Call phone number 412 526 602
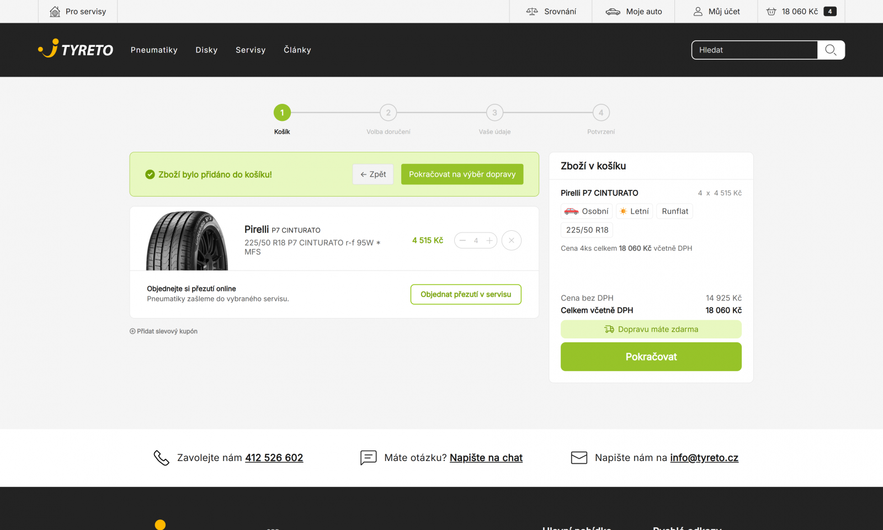The height and width of the screenshot is (530, 883). point(274,458)
